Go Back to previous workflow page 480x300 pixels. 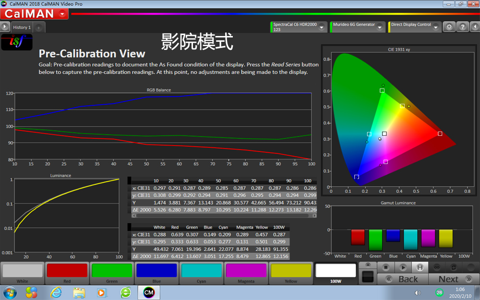(403, 279)
